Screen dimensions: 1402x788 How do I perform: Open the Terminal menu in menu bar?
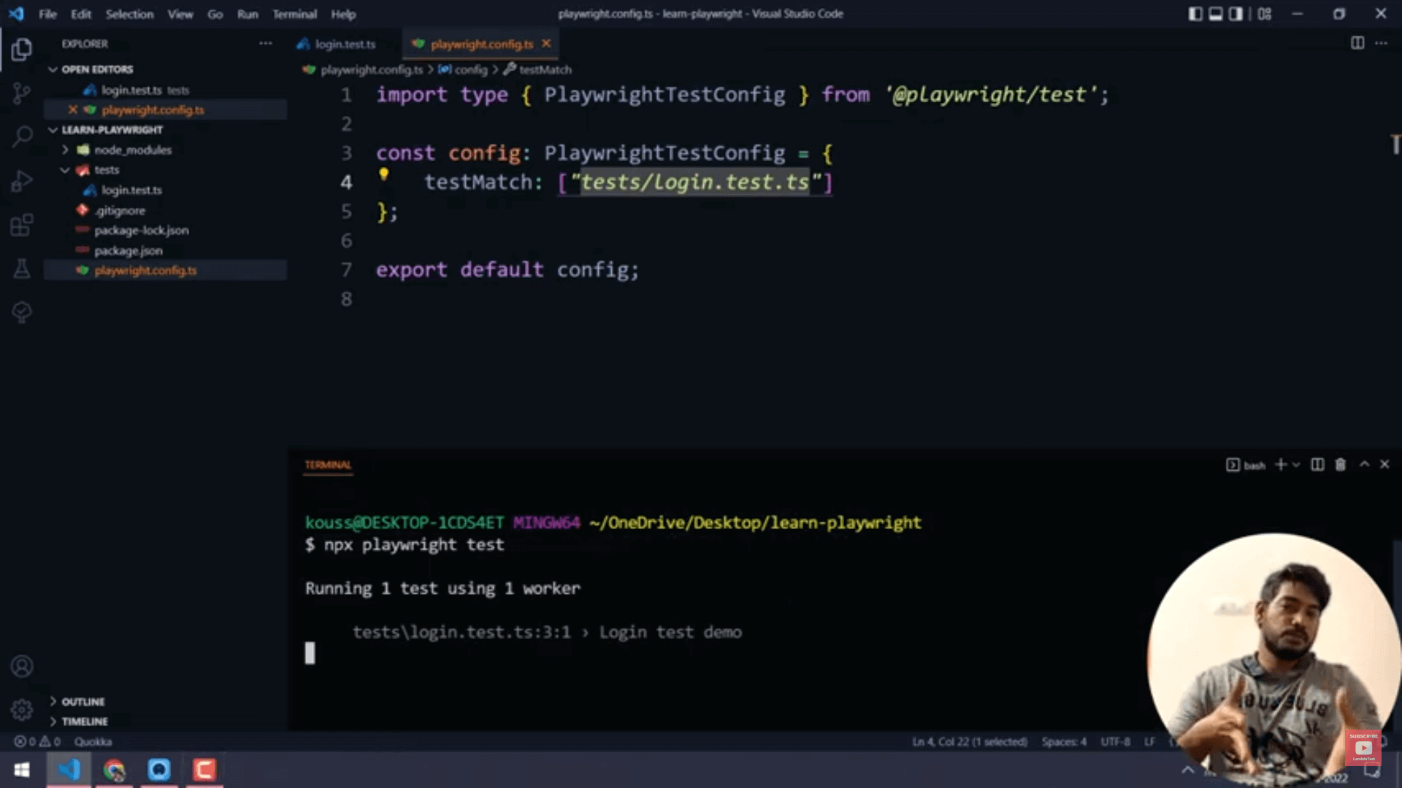click(x=294, y=13)
